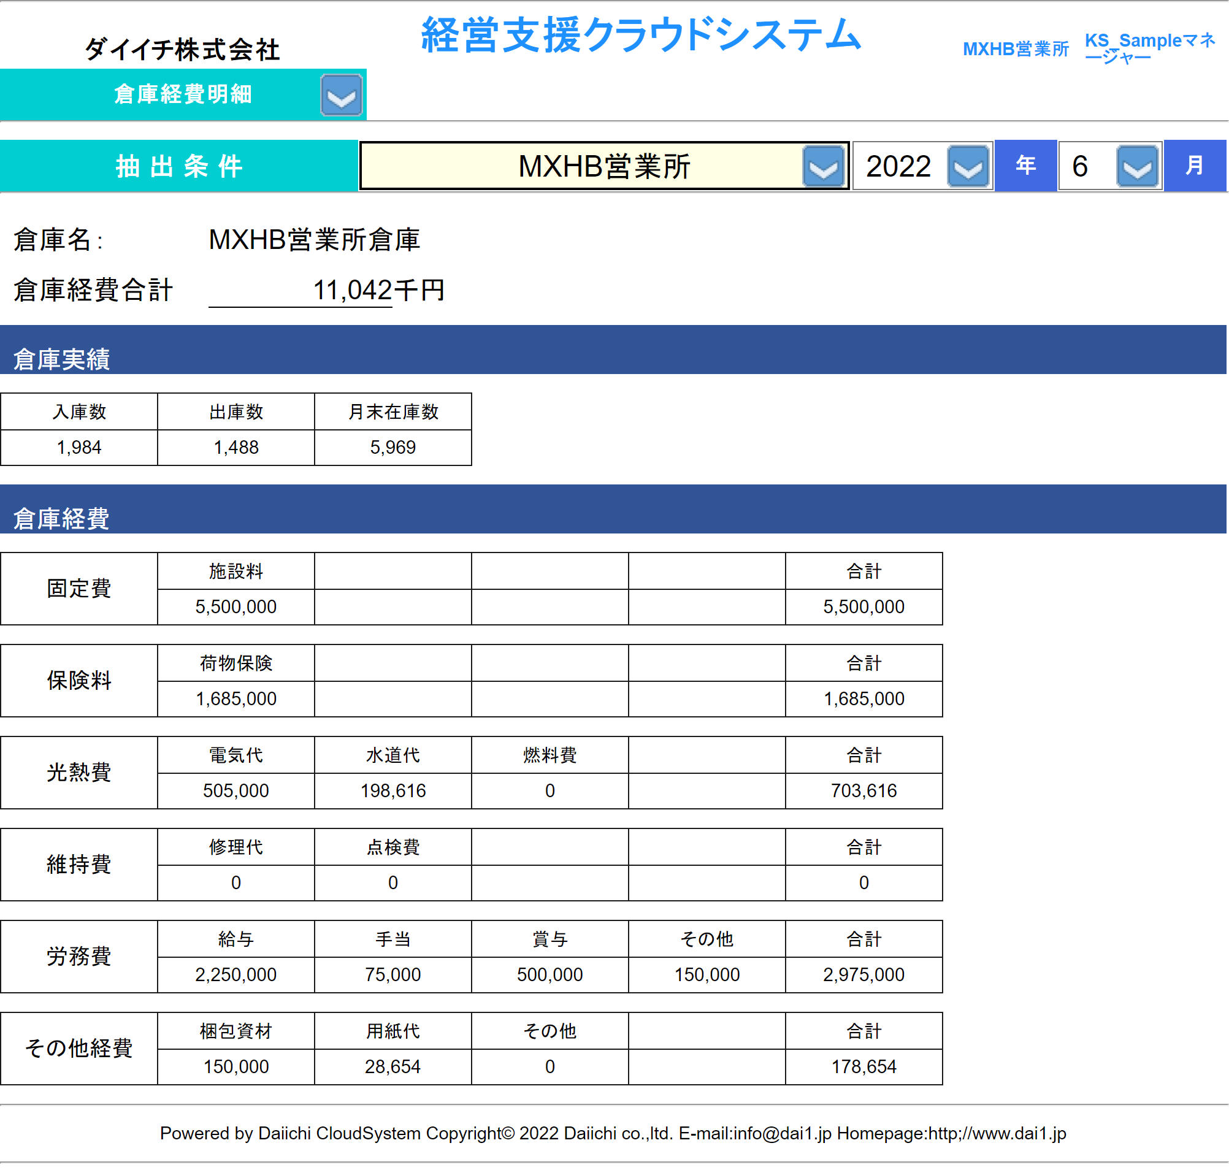Expand the MXHB営業所 office selector arrow
This screenshot has height=1170, width=1229.
[824, 166]
